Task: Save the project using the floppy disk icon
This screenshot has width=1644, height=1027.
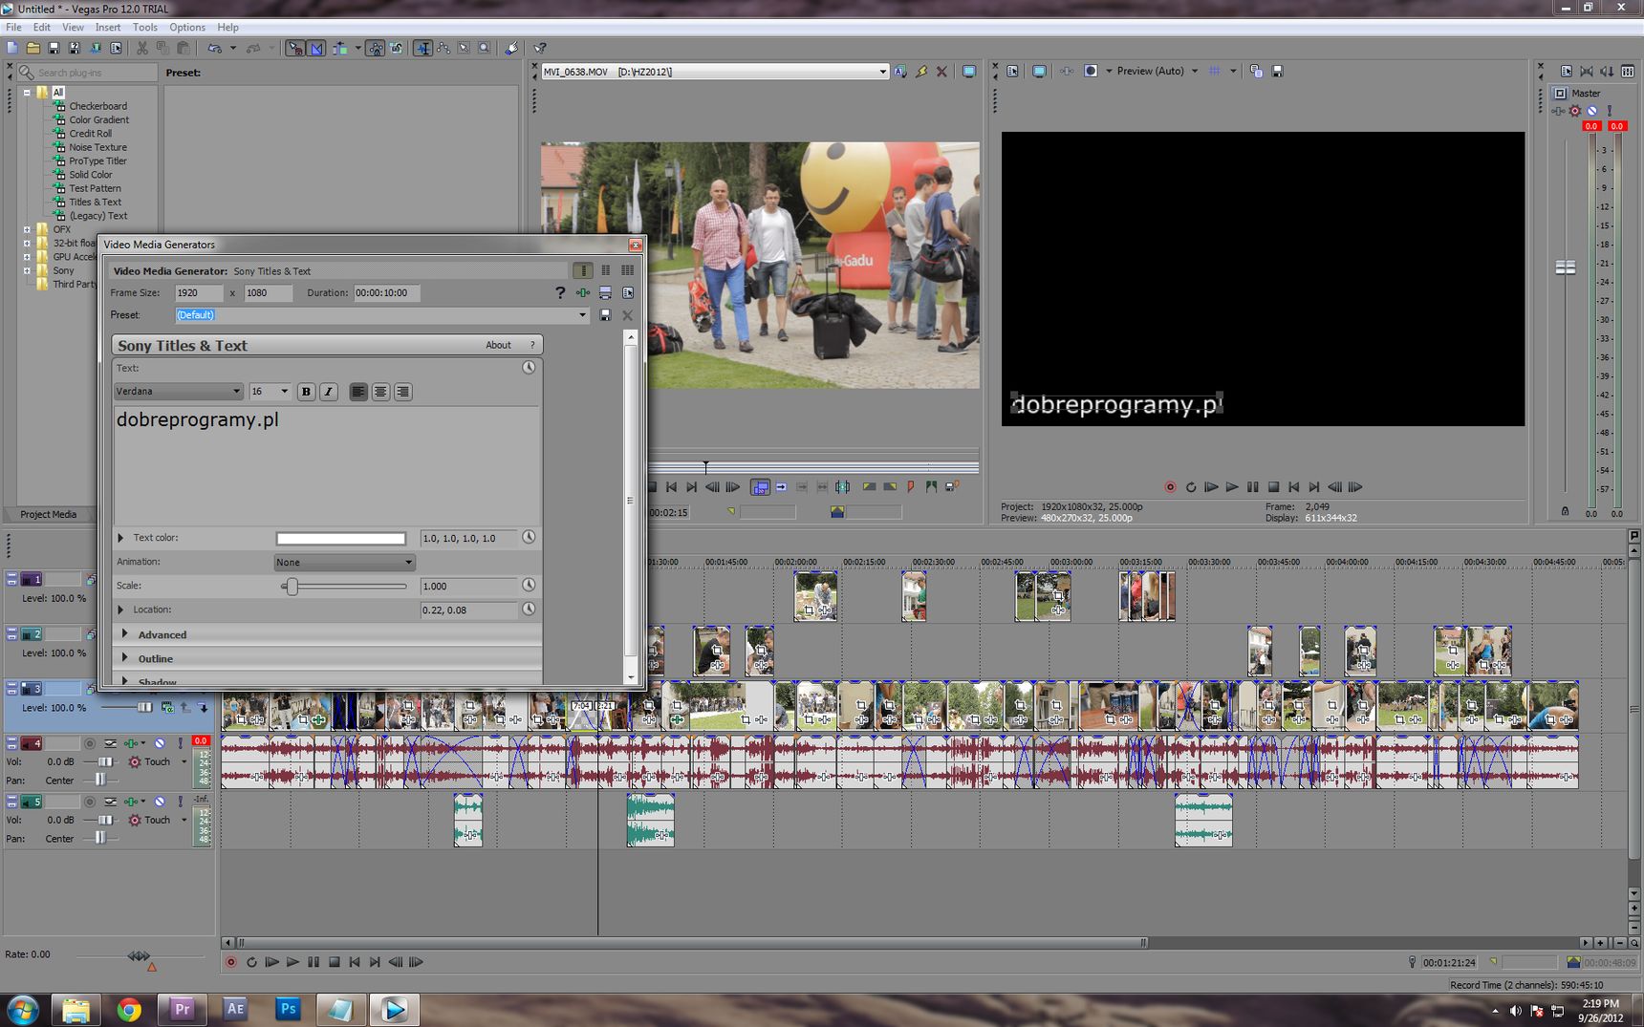Action: click(54, 48)
